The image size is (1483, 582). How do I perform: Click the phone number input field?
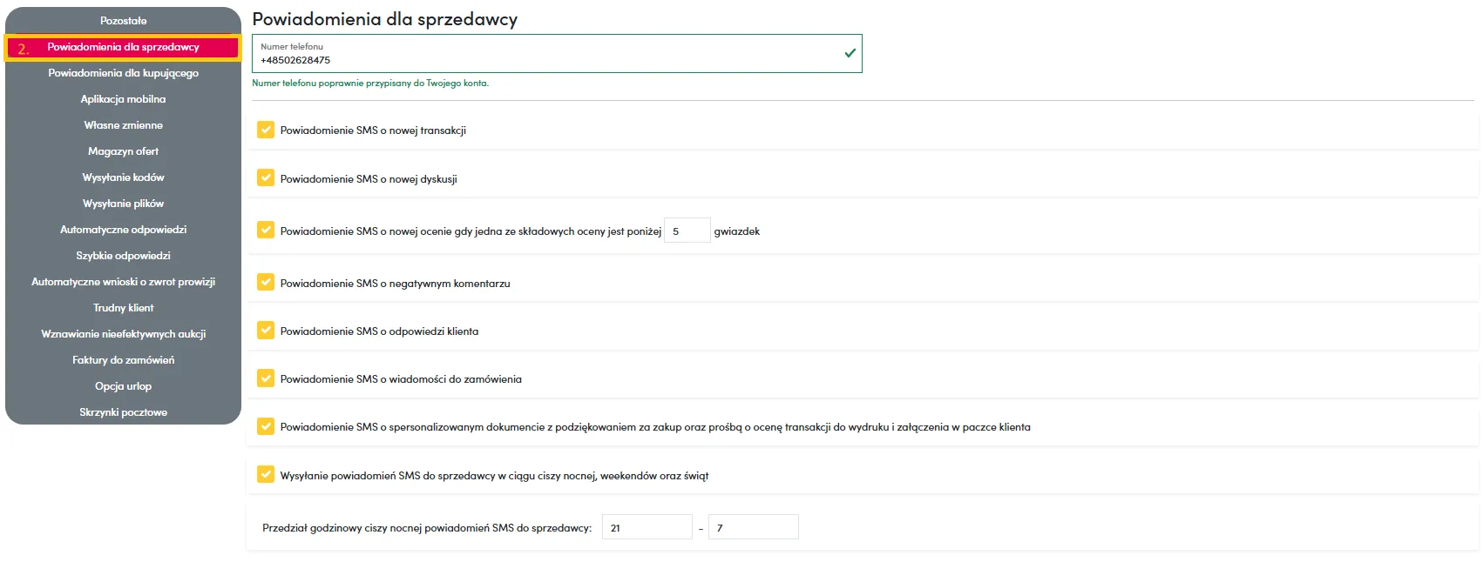540,60
